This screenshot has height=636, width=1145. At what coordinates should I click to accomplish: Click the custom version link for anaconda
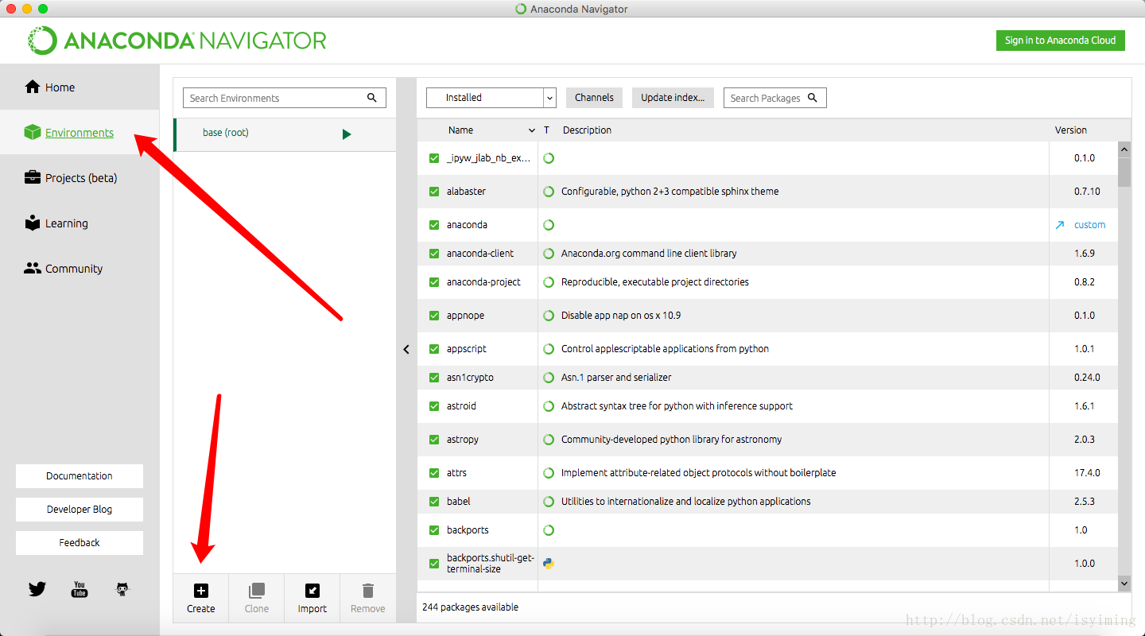pos(1089,225)
